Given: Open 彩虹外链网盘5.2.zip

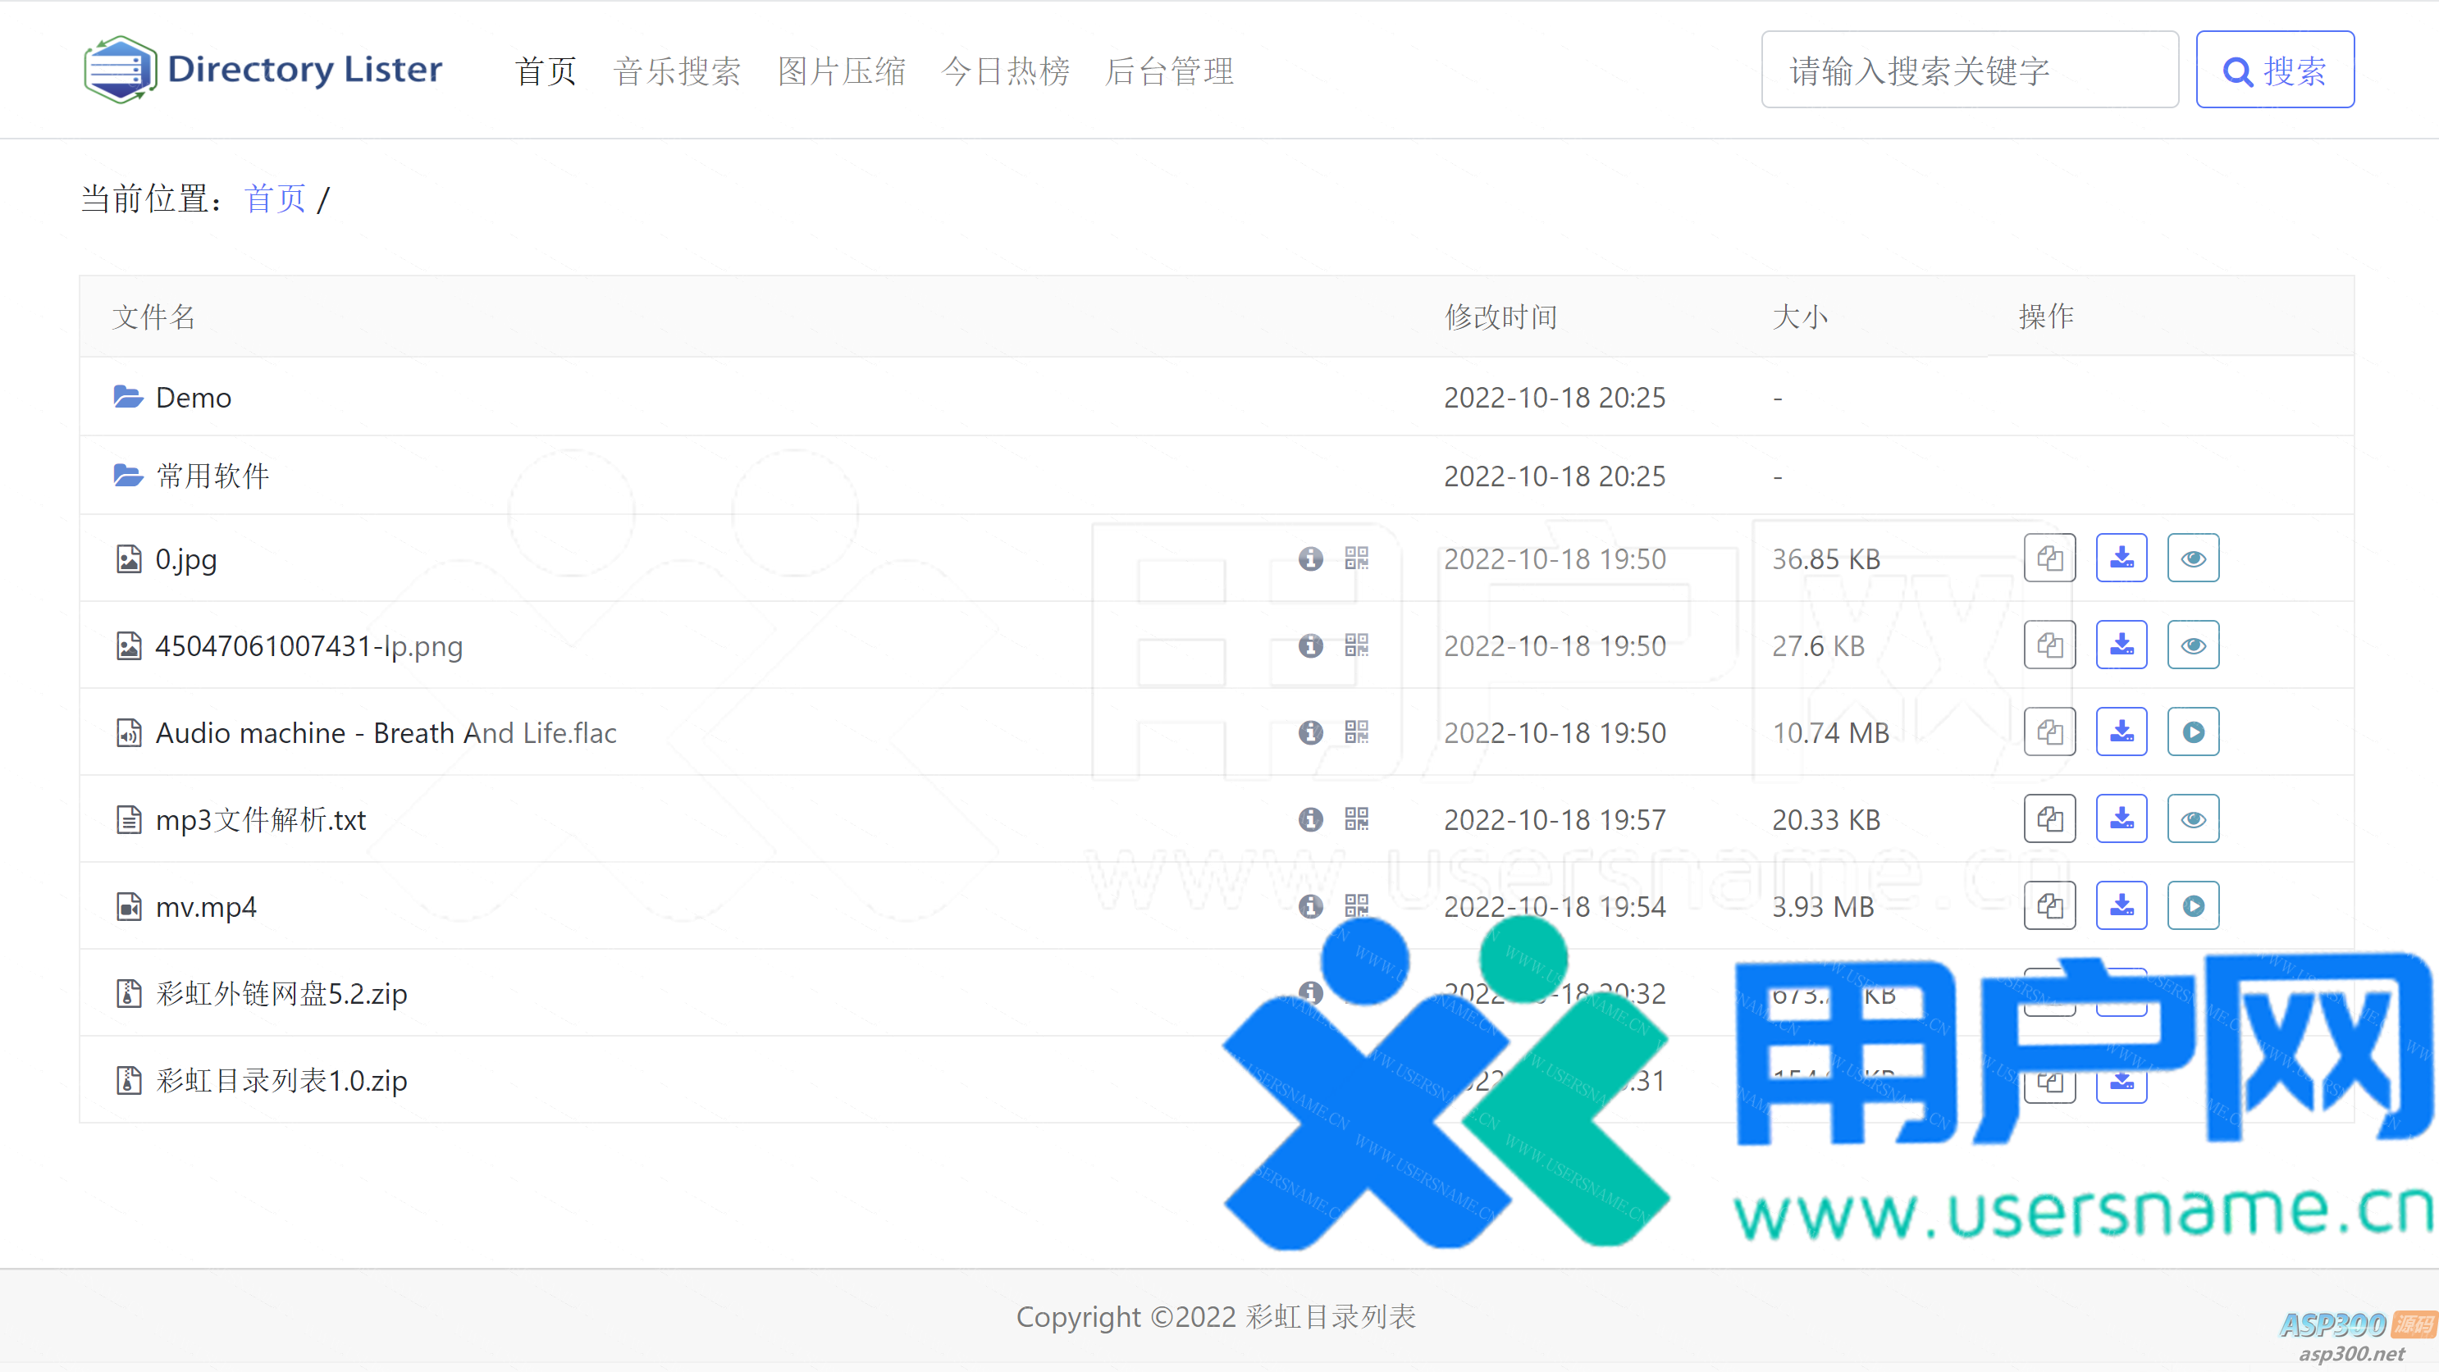Looking at the screenshot, I should coord(281,995).
